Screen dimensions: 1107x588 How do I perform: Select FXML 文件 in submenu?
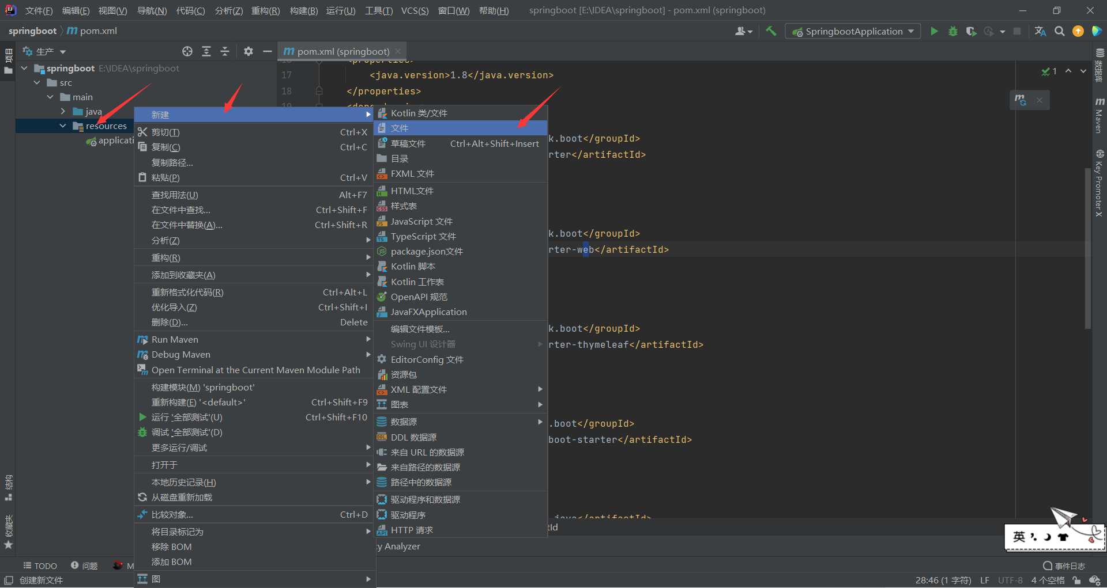(460, 173)
